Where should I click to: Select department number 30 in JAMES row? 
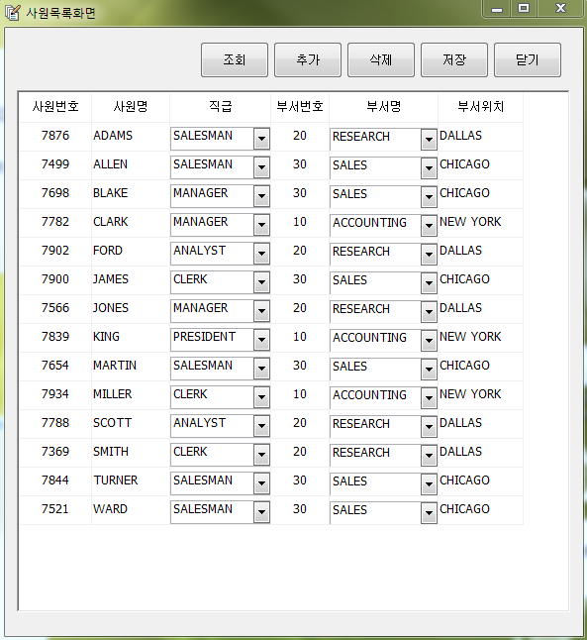point(300,279)
